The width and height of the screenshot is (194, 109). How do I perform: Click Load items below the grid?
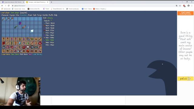pos(6,54)
